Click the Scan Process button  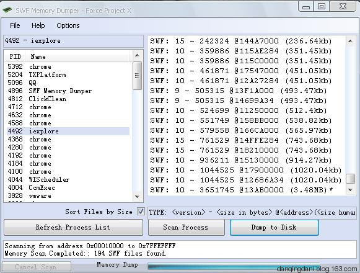pos(186,227)
